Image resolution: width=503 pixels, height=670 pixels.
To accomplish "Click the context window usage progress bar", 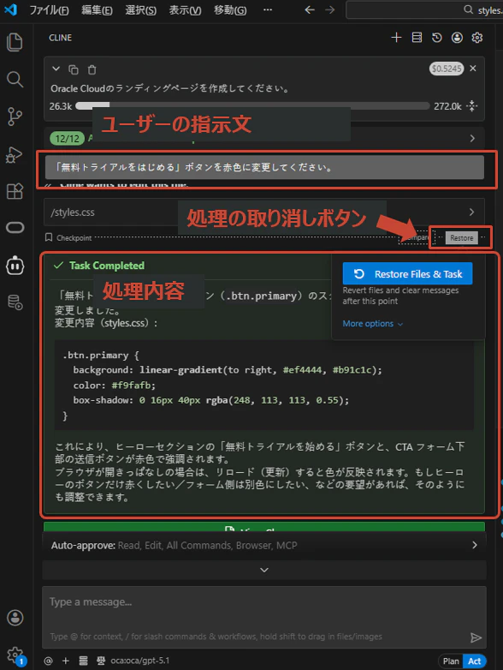I will pos(252,105).
